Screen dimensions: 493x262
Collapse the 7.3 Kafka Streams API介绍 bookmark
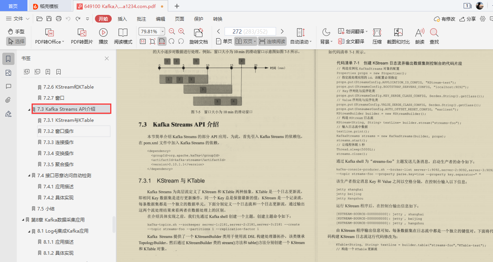(28, 108)
